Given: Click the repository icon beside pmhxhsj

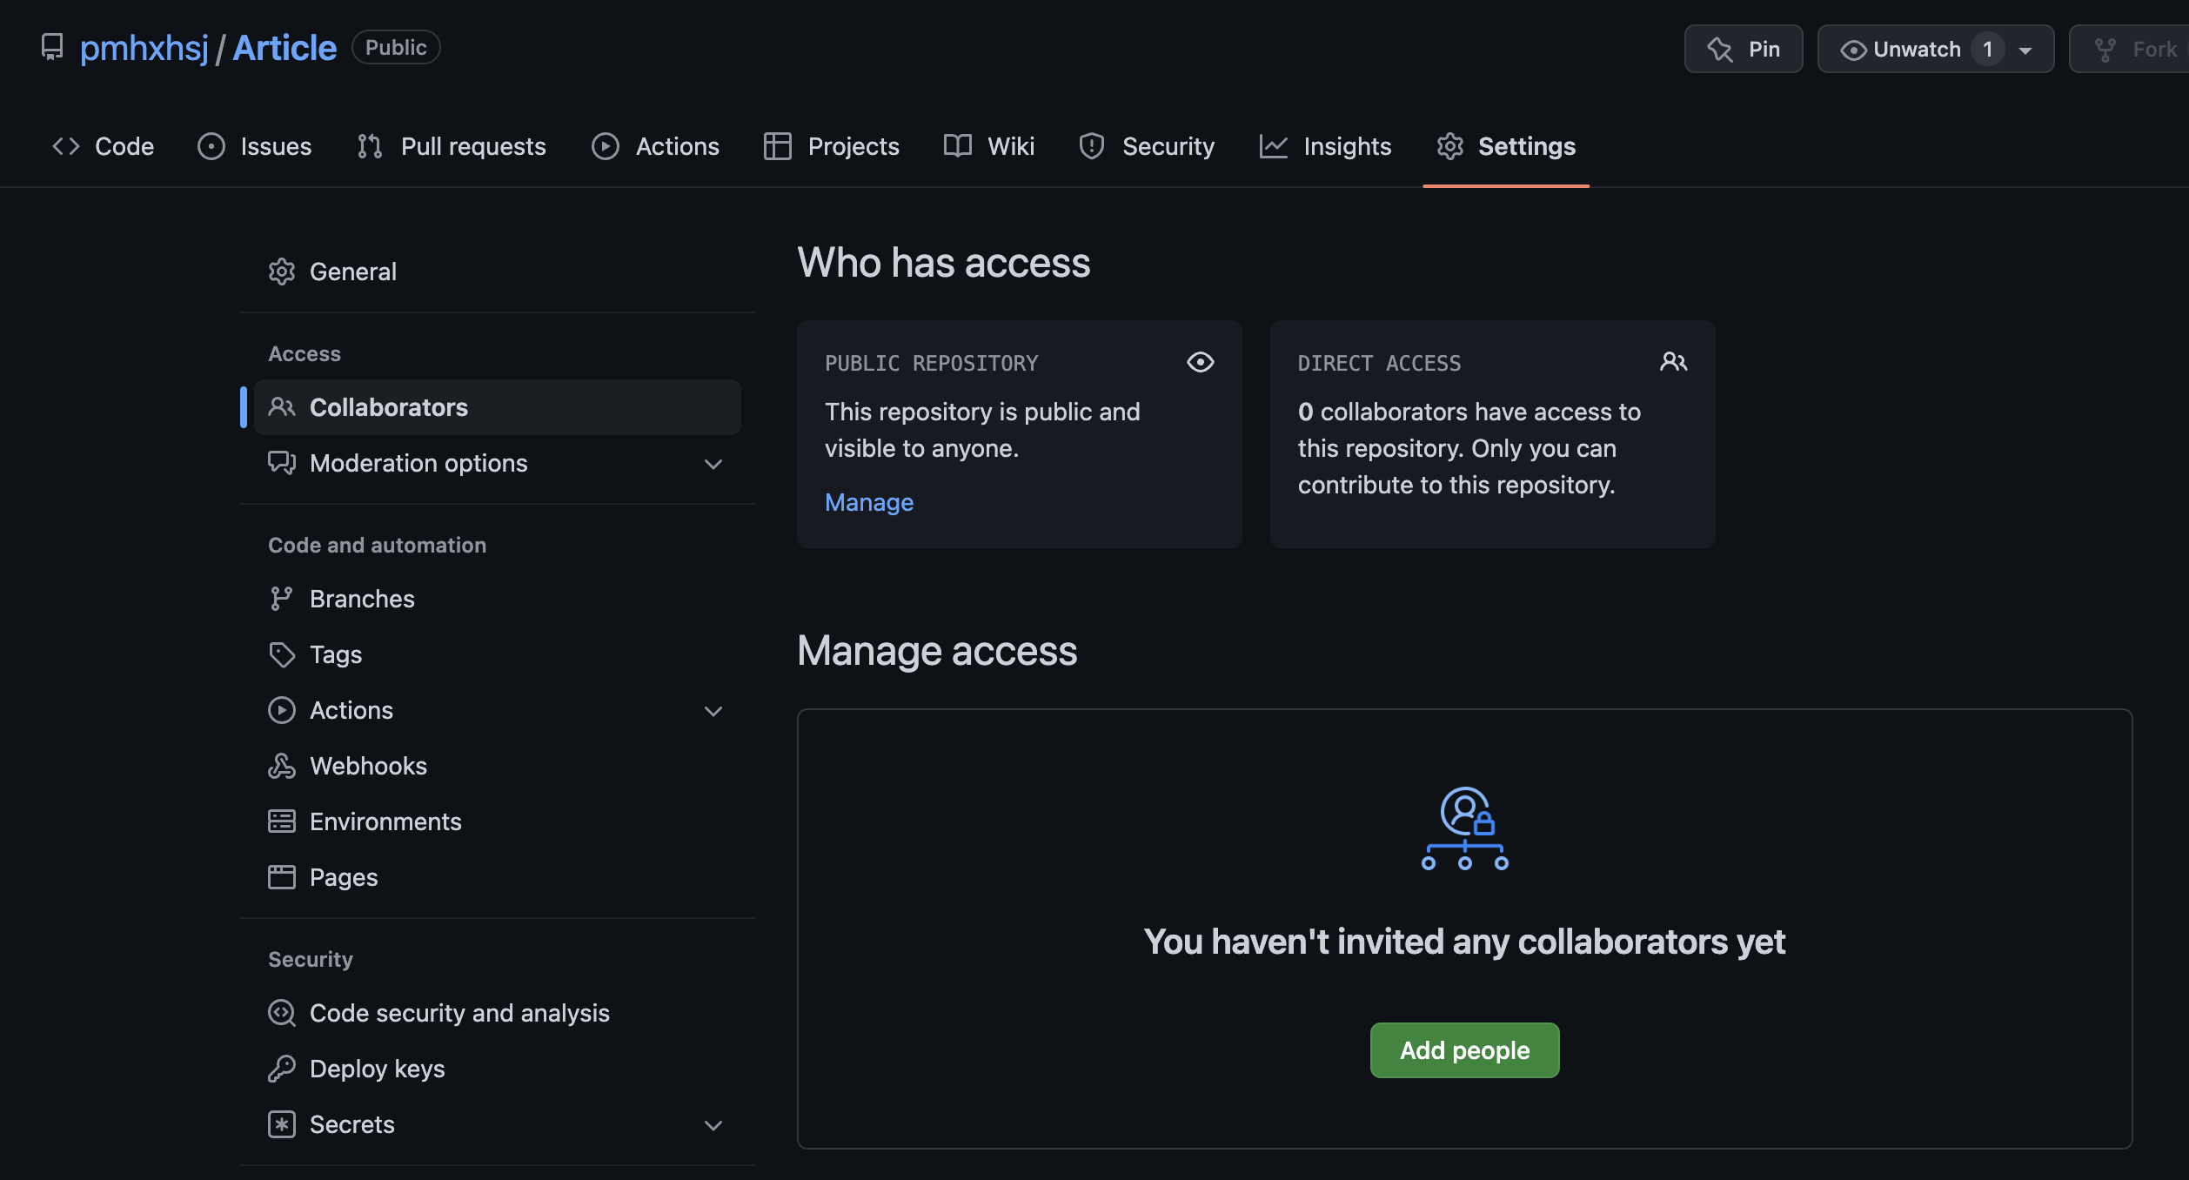Looking at the screenshot, I should click(x=52, y=47).
